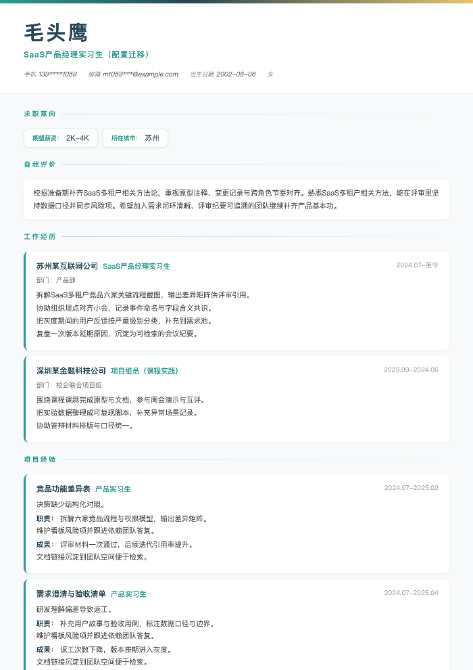Click the email mt059***@example.com
473x670 pixels.
(141, 74)
